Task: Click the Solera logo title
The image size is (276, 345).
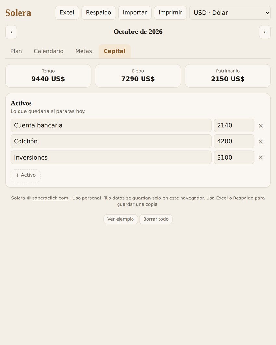Action: [18, 13]
